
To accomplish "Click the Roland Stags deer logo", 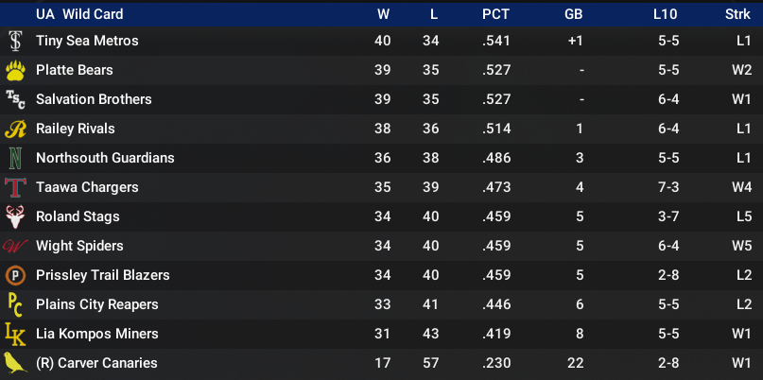I will point(15,216).
